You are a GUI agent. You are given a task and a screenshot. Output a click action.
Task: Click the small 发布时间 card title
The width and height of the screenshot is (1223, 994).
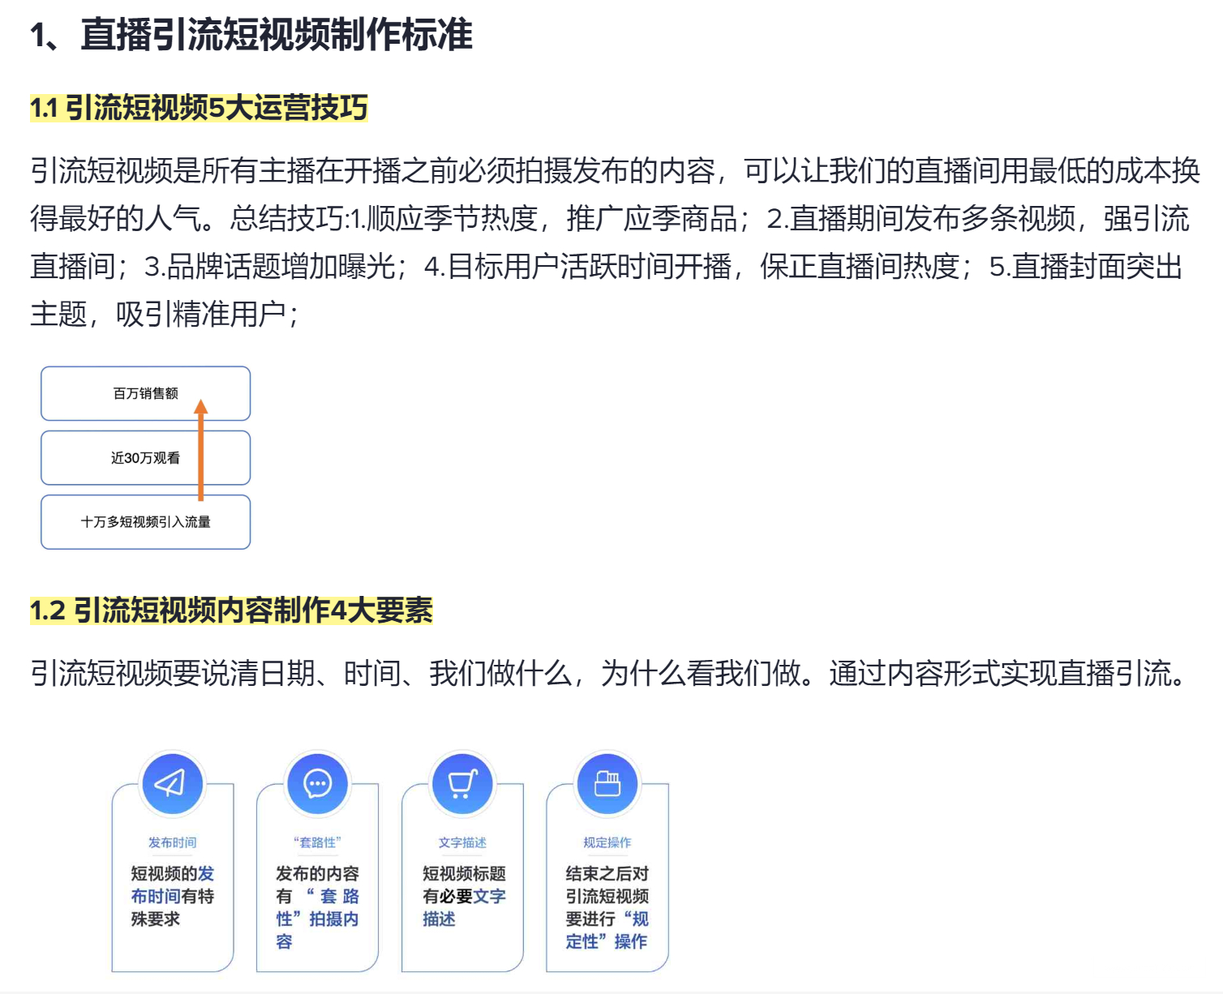[172, 842]
